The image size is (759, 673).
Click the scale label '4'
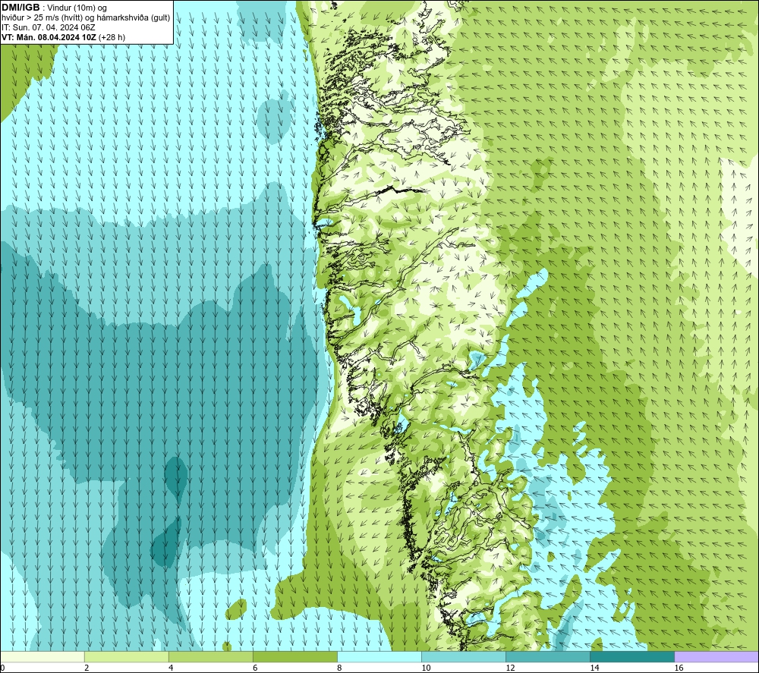171,668
